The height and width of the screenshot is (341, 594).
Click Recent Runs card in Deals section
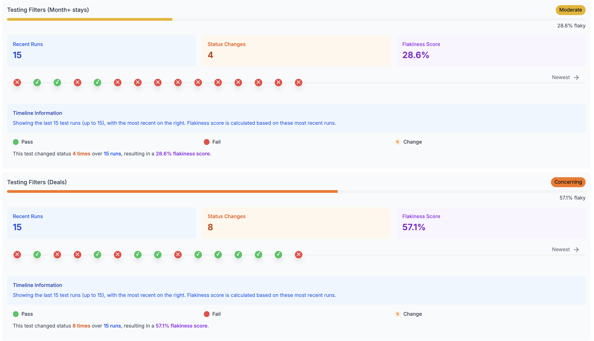[101, 223]
